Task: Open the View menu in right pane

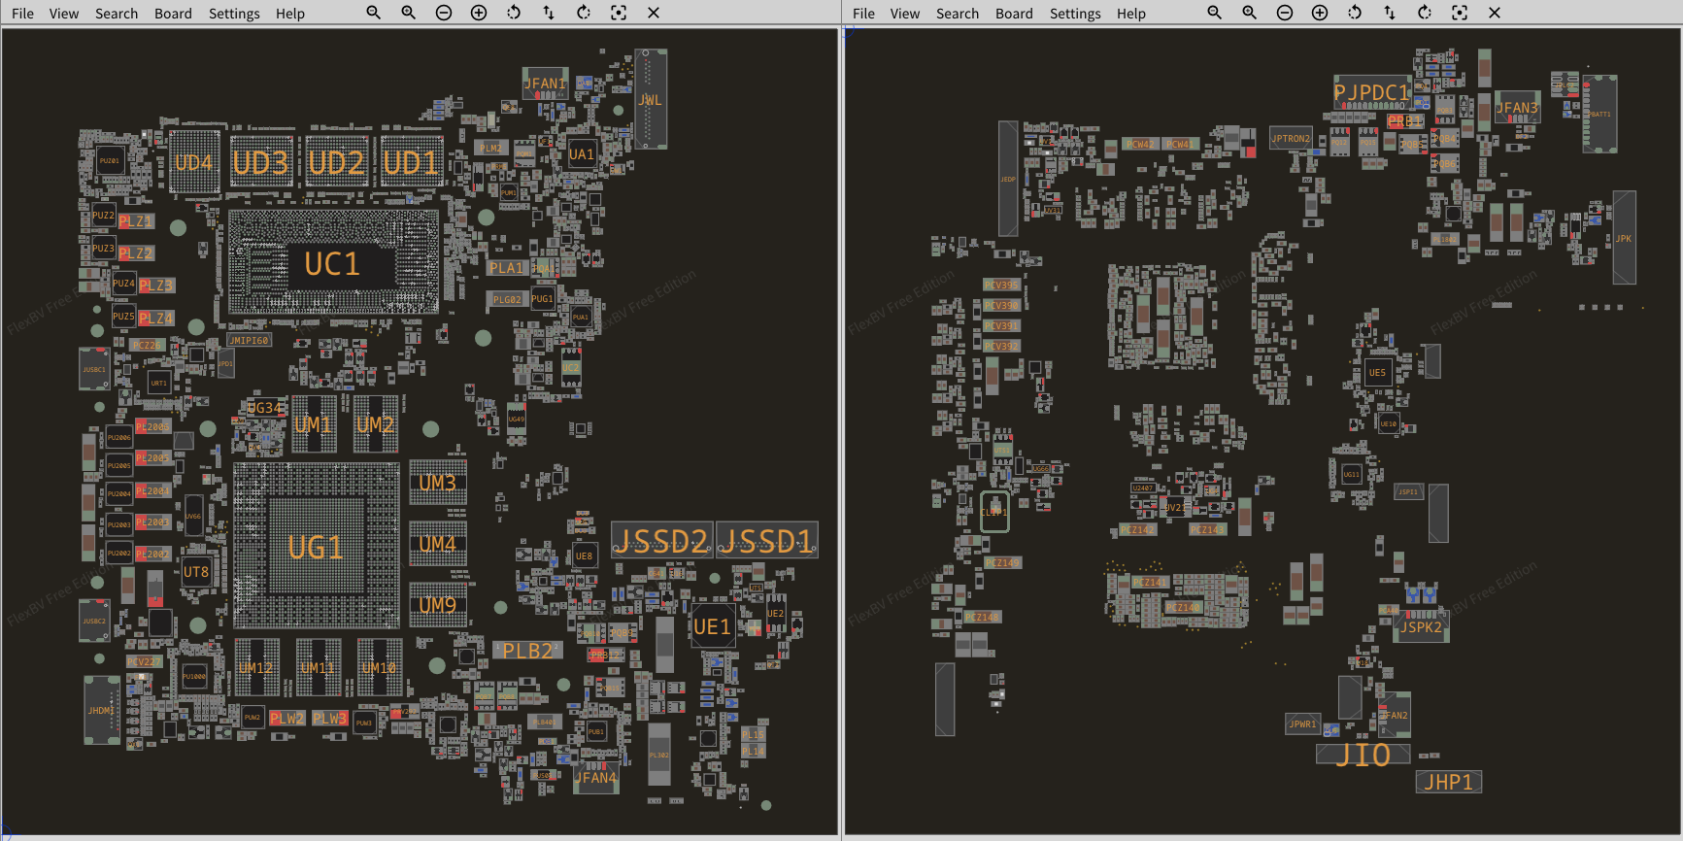Action: coord(904,14)
